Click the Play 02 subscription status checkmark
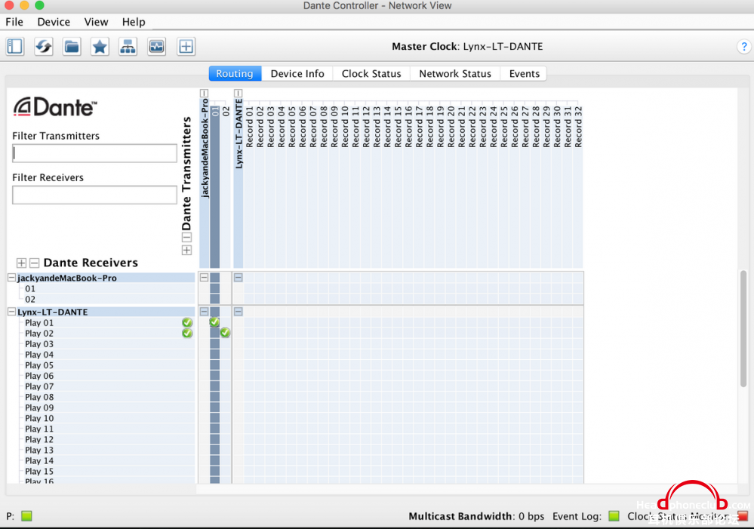The height and width of the screenshot is (529, 754). pyautogui.click(x=187, y=334)
